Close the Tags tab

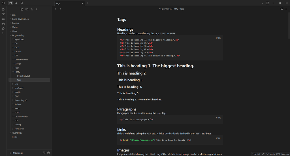click(x=82, y=3)
